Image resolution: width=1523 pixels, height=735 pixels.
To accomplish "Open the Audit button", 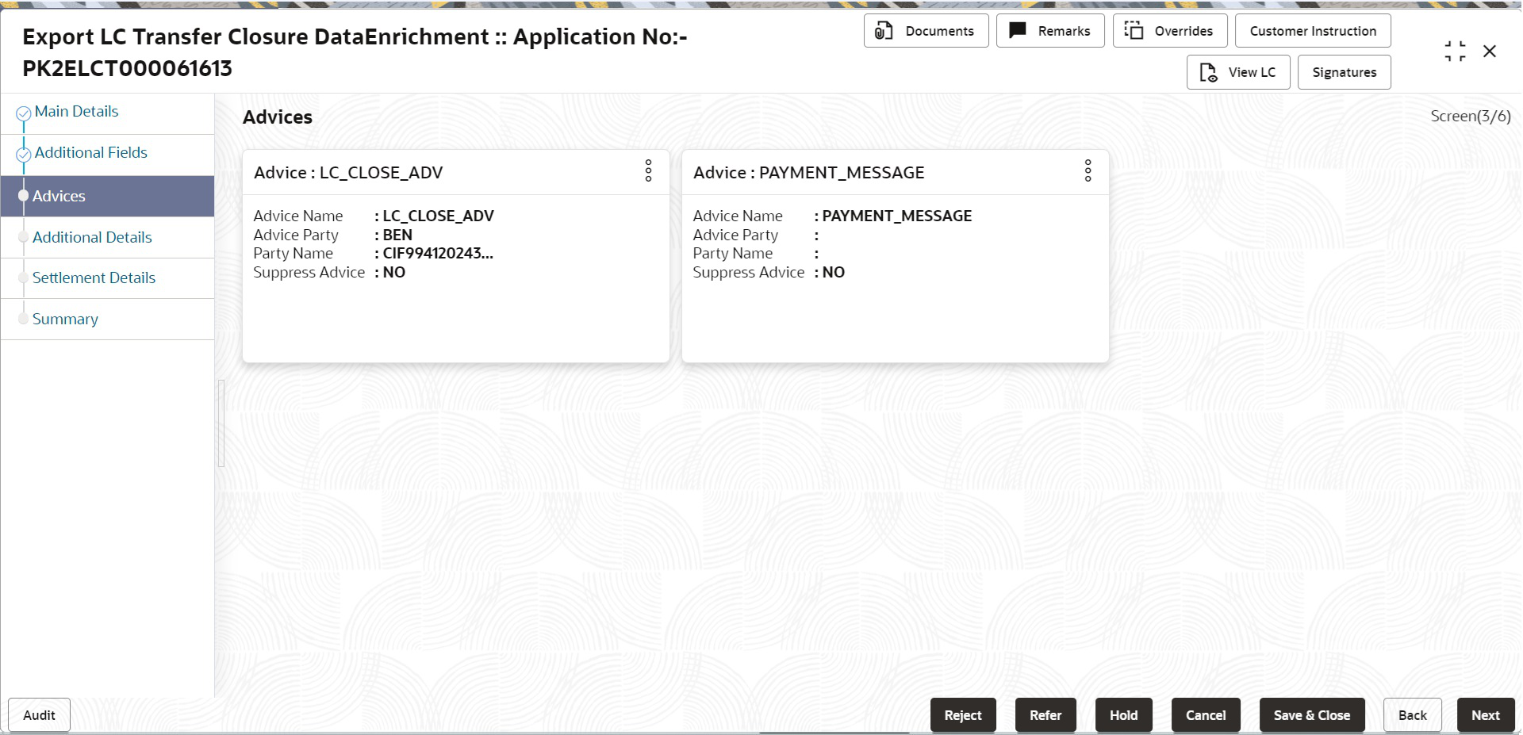I will coord(39,715).
